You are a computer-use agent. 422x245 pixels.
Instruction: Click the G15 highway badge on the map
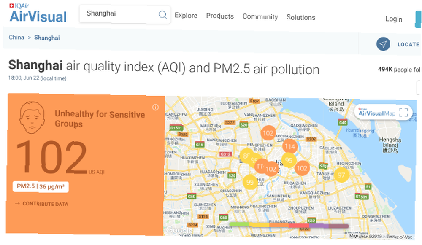coord(200,145)
